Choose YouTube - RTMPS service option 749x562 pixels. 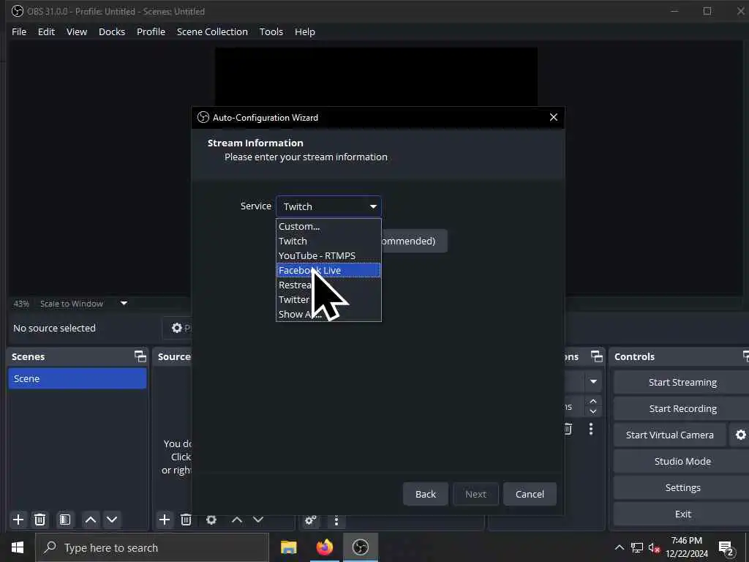[x=328, y=255]
